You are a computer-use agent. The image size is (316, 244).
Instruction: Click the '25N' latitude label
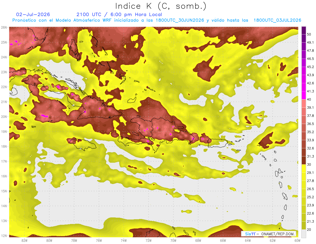click(4, 42)
